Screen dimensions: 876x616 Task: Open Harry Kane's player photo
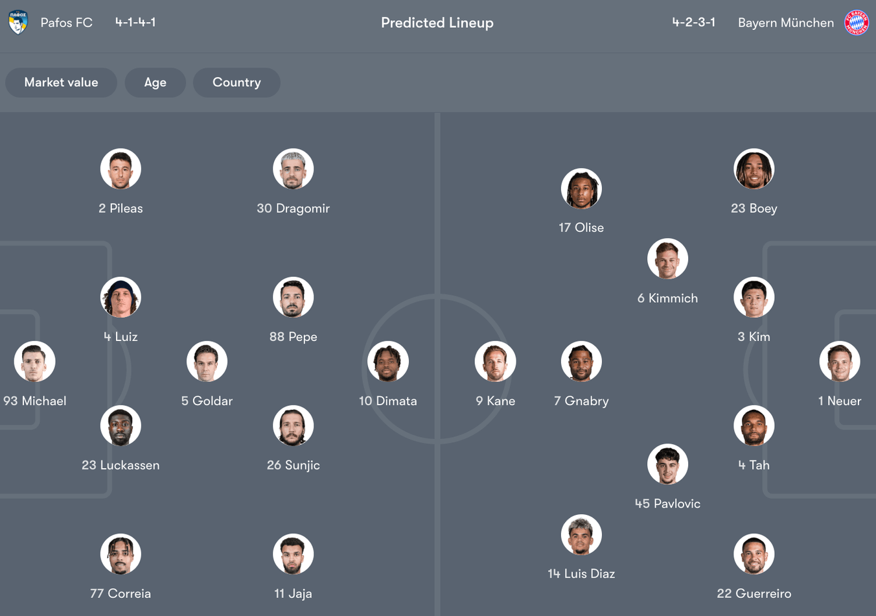point(495,362)
